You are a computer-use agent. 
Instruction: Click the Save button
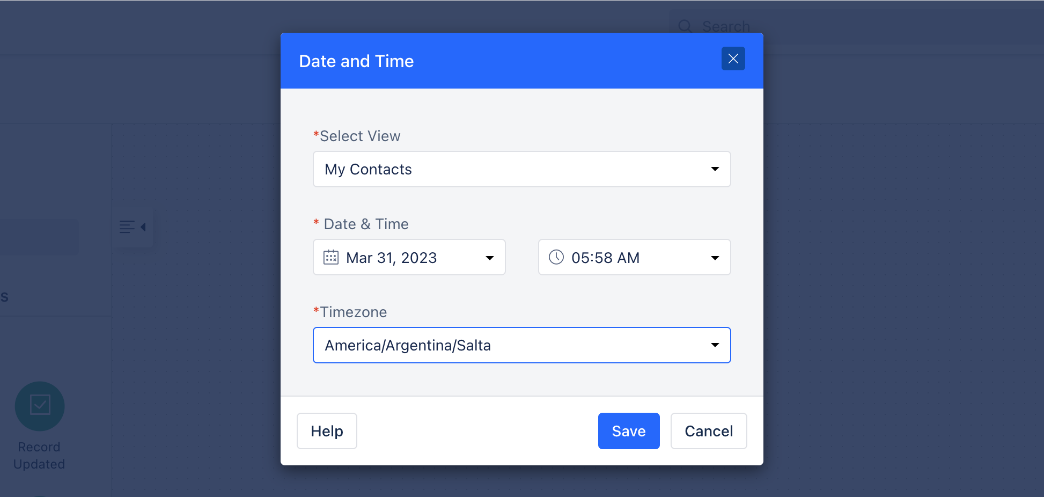629,431
